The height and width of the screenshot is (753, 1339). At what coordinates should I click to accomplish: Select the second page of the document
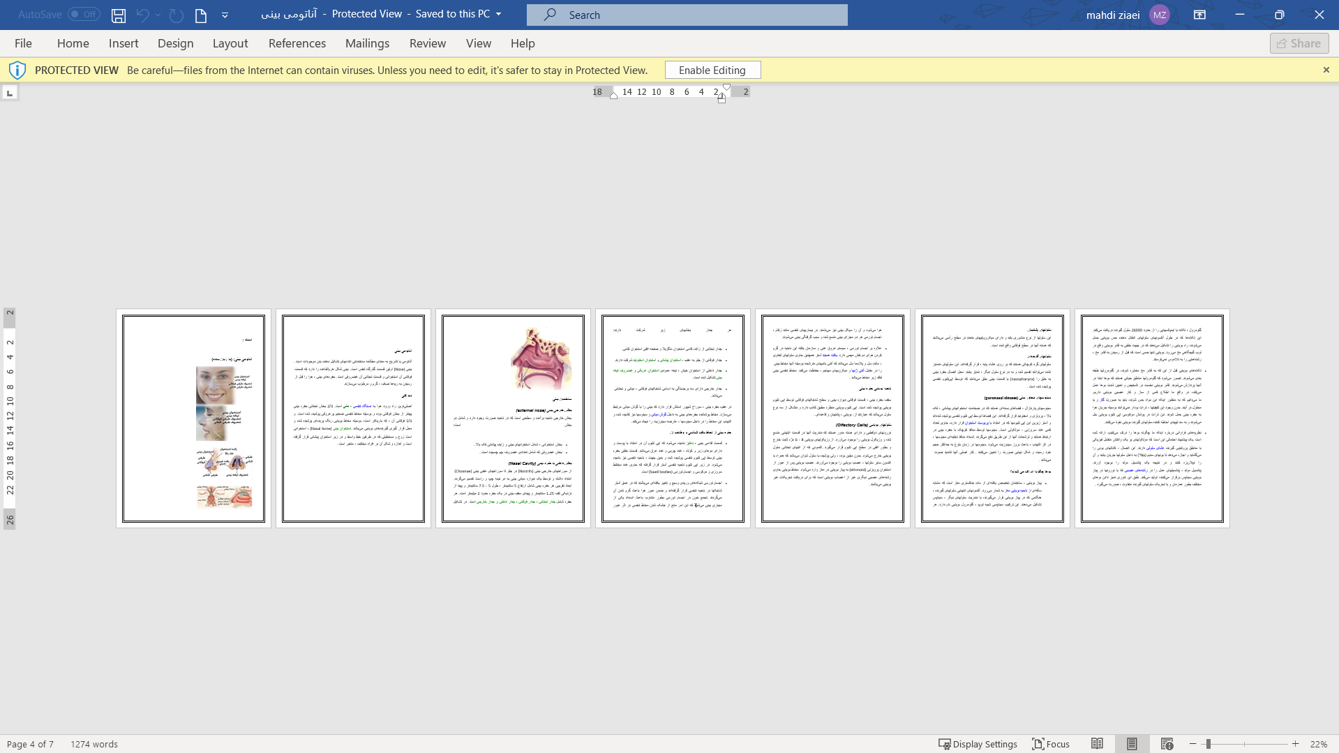tap(353, 419)
